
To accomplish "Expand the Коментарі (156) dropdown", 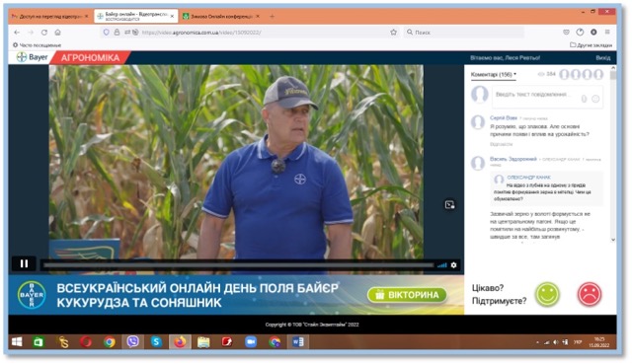I will coord(494,75).
